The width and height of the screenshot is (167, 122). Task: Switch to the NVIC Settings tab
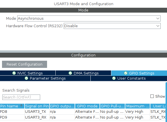coord(28,73)
